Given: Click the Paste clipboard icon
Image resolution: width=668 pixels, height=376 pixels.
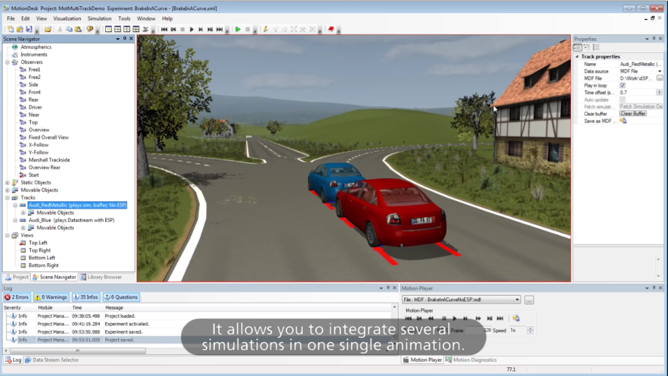Looking at the screenshot, I should (x=78, y=29).
